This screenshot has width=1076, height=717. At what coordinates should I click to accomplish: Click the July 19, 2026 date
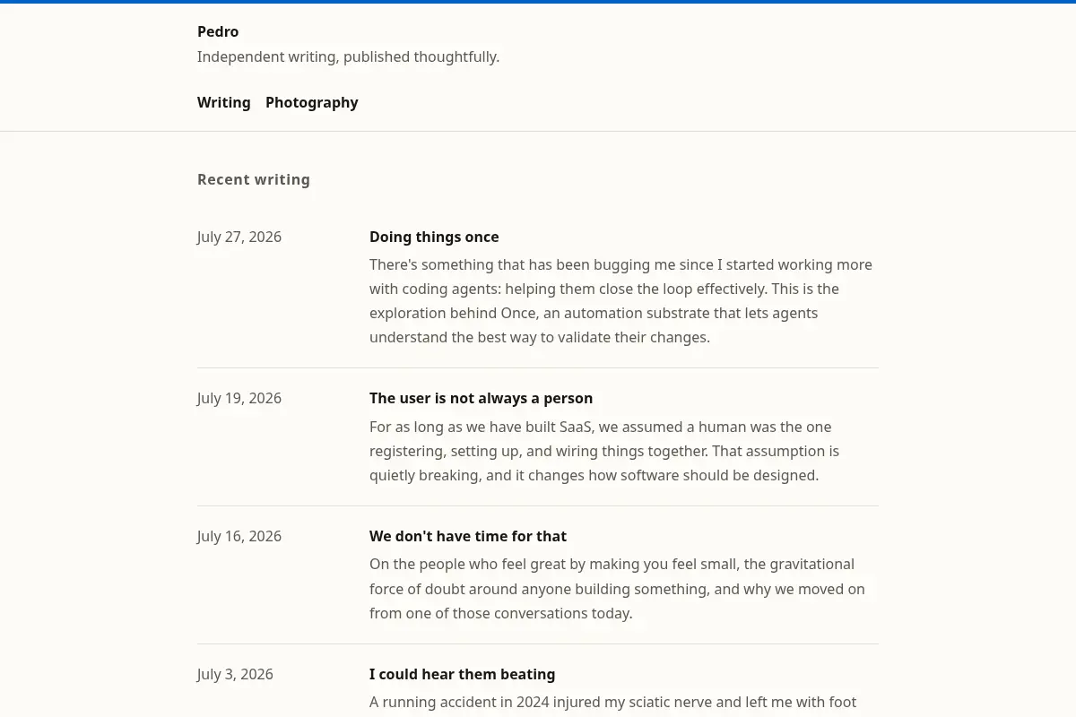point(239,398)
